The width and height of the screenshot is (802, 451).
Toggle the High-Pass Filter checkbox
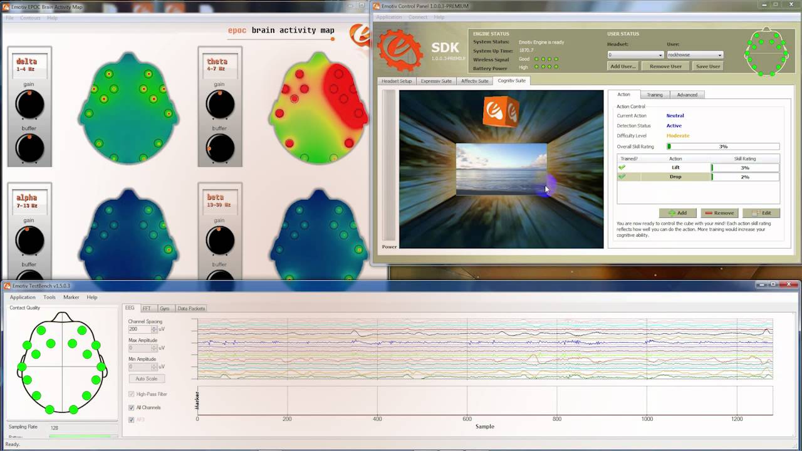point(132,394)
